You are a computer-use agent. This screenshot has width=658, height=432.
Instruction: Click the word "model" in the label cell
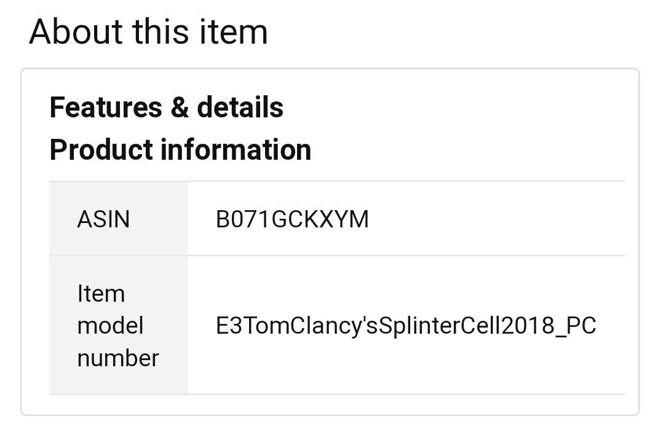(x=110, y=326)
